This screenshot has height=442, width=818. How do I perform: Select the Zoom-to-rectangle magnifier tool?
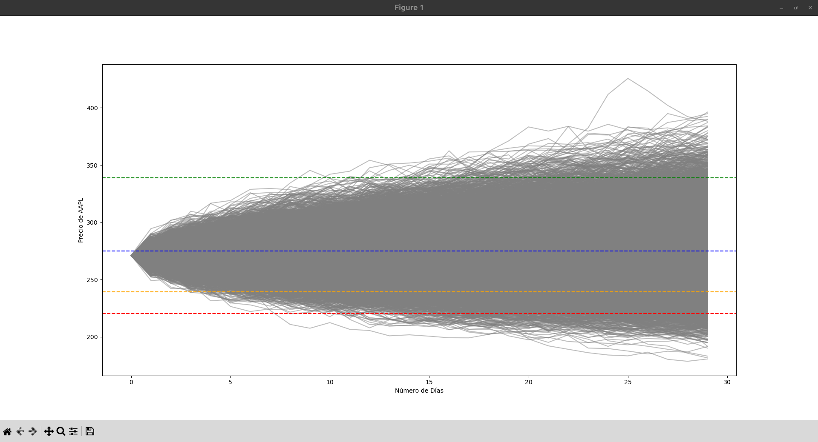click(61, 431)
